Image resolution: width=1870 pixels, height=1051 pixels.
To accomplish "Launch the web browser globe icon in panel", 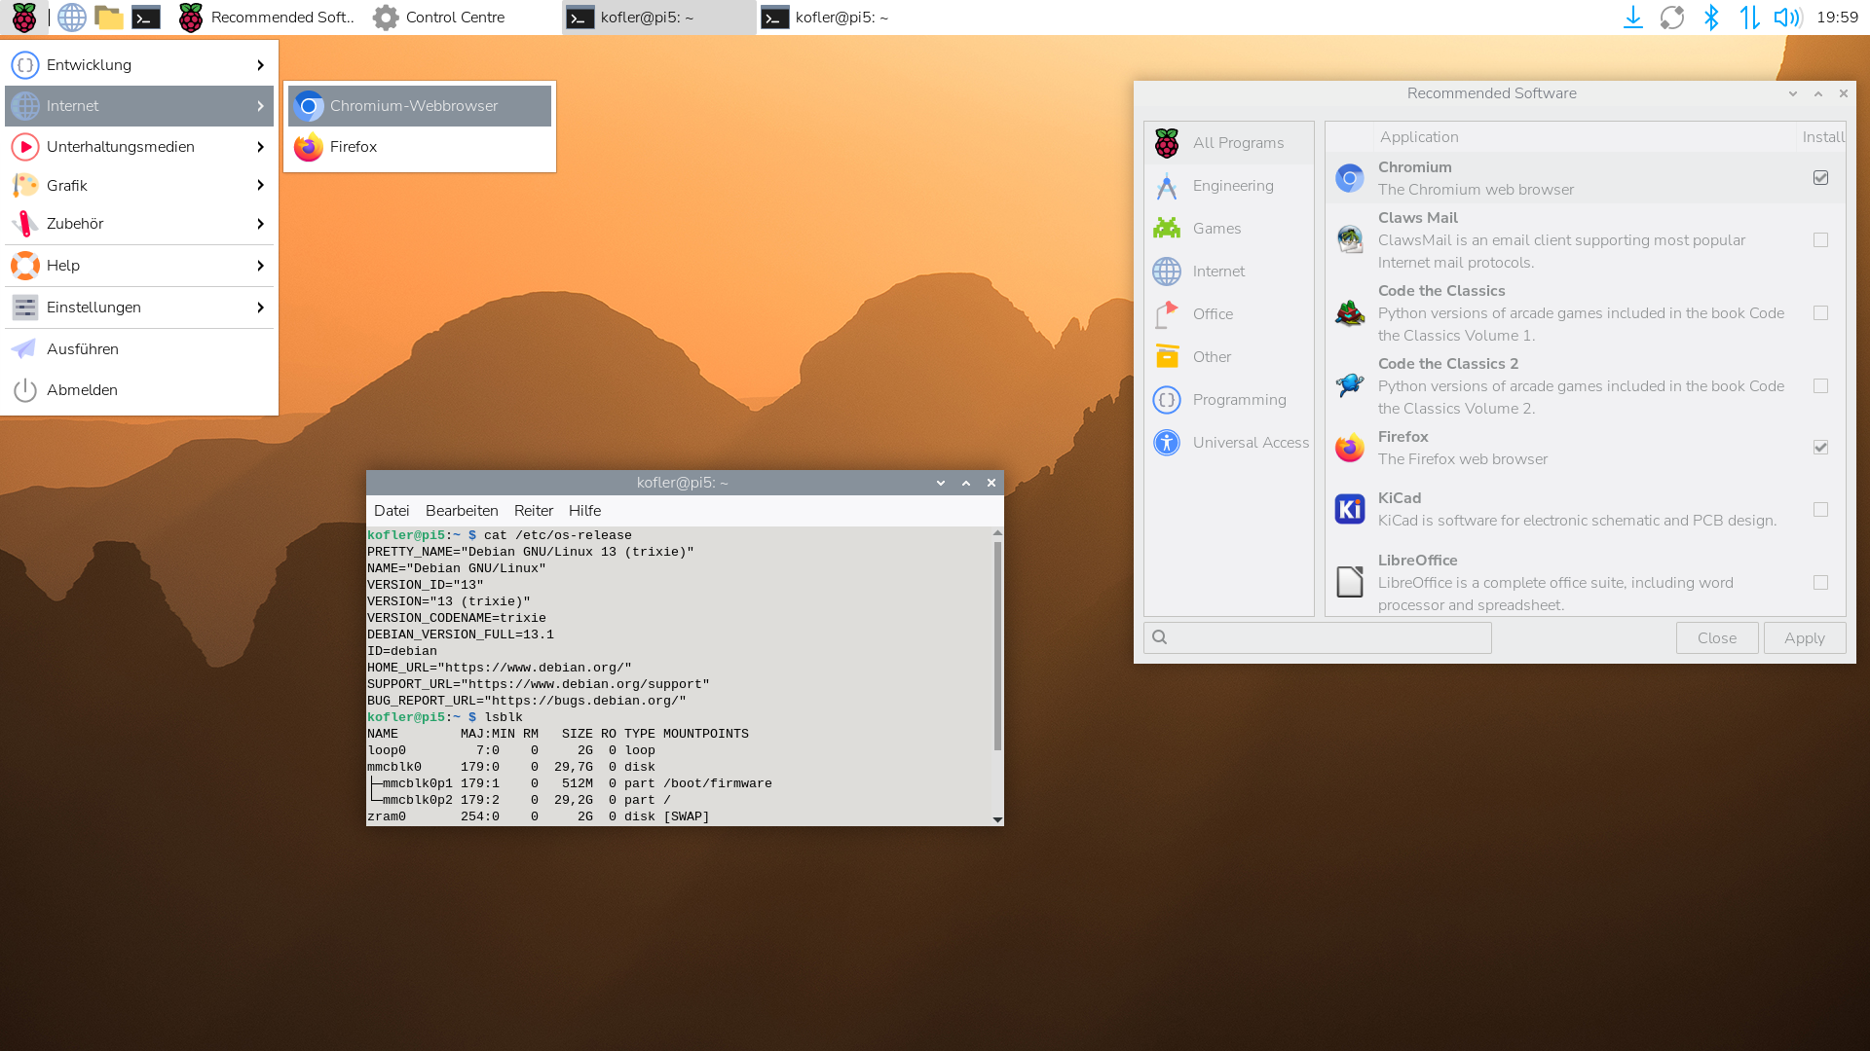I will click(x=71, y=18).
